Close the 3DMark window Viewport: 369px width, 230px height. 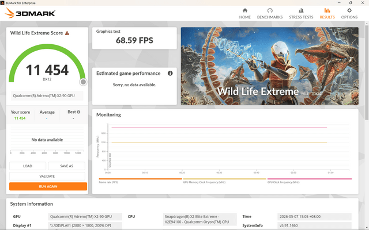coord(363,3)
